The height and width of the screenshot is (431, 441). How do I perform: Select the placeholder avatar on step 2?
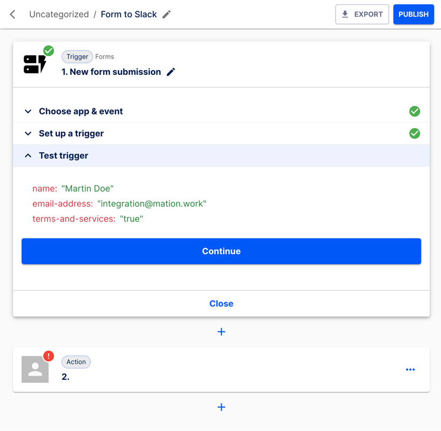pos(34,369)
